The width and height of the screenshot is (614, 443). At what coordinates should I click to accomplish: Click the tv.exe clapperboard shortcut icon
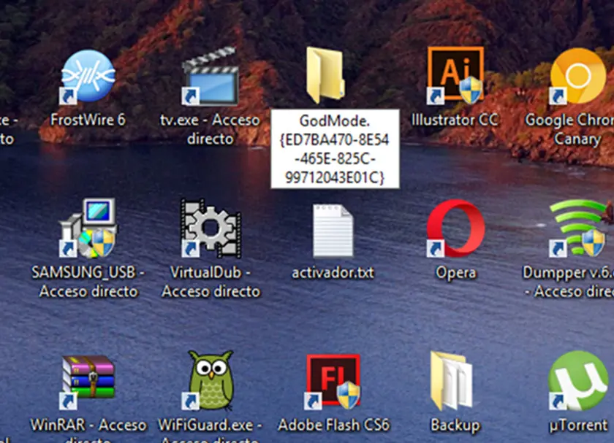(211, 77)
